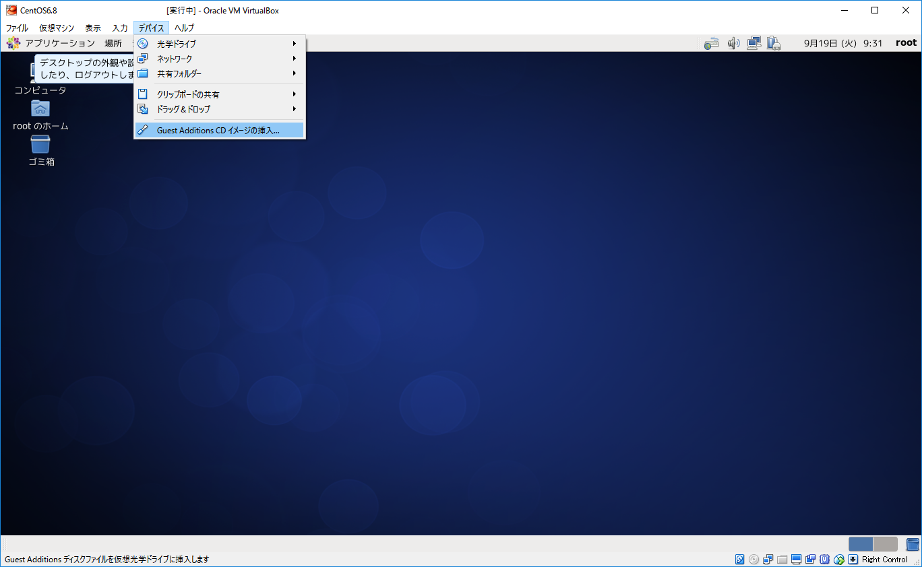This screenshot has width=922, height=567.
Task: Click the battery power icon in GNOME panel
Action: [x=774, y=43]
